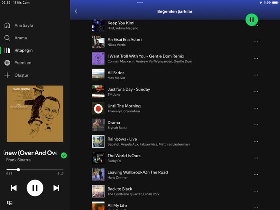Open more options for Rainbows - Live
The image size is (280, 210).
256,141
